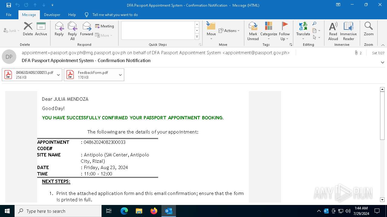Open the File tab
Viewport: 387px width, 217px height.
(9, 15)
